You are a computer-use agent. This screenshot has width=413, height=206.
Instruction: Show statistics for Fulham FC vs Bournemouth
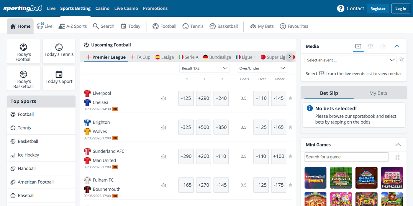pos(163,185)
